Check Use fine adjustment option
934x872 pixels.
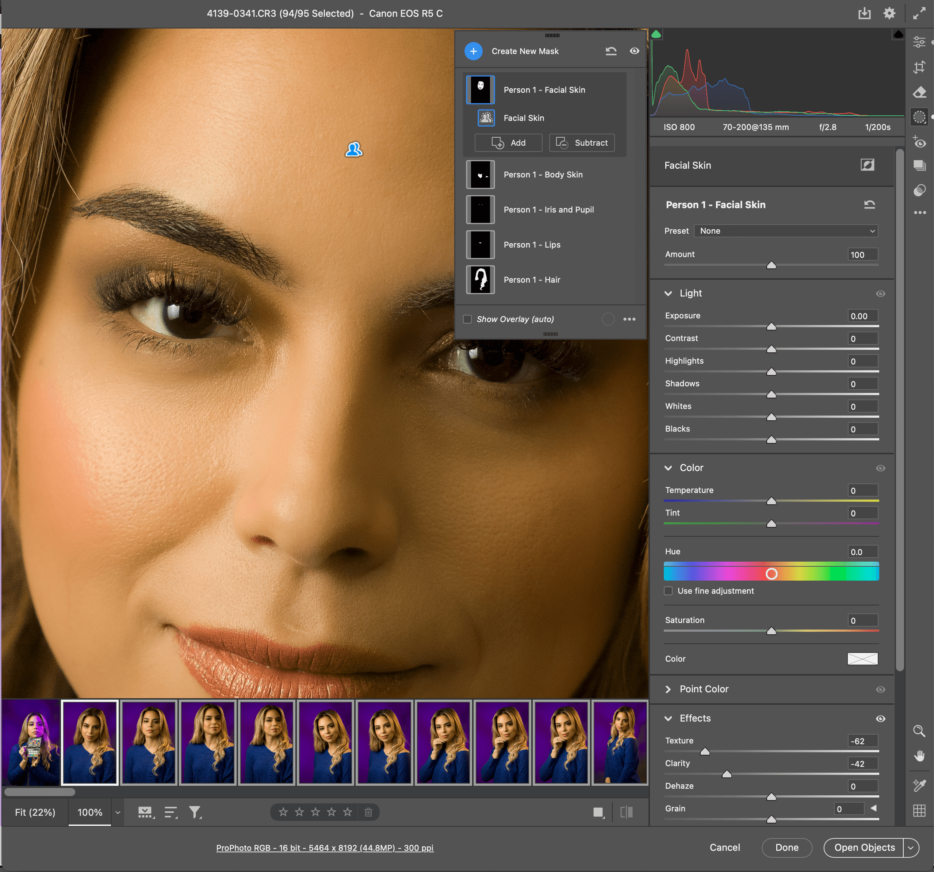point(668,590)
